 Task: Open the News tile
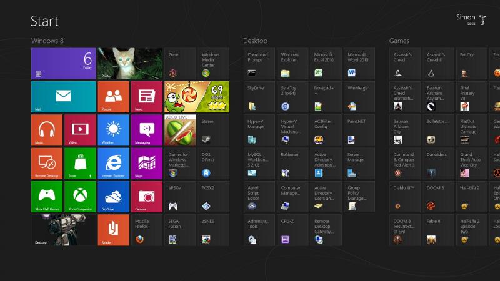(147, 97)
